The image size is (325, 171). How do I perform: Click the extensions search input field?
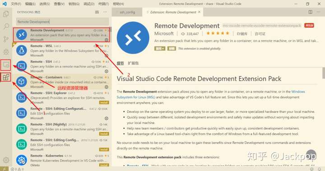62,22
